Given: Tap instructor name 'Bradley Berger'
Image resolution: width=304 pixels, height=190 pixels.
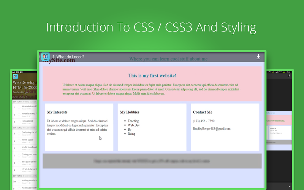Looking at the screenshot, I should coord(21,92).
